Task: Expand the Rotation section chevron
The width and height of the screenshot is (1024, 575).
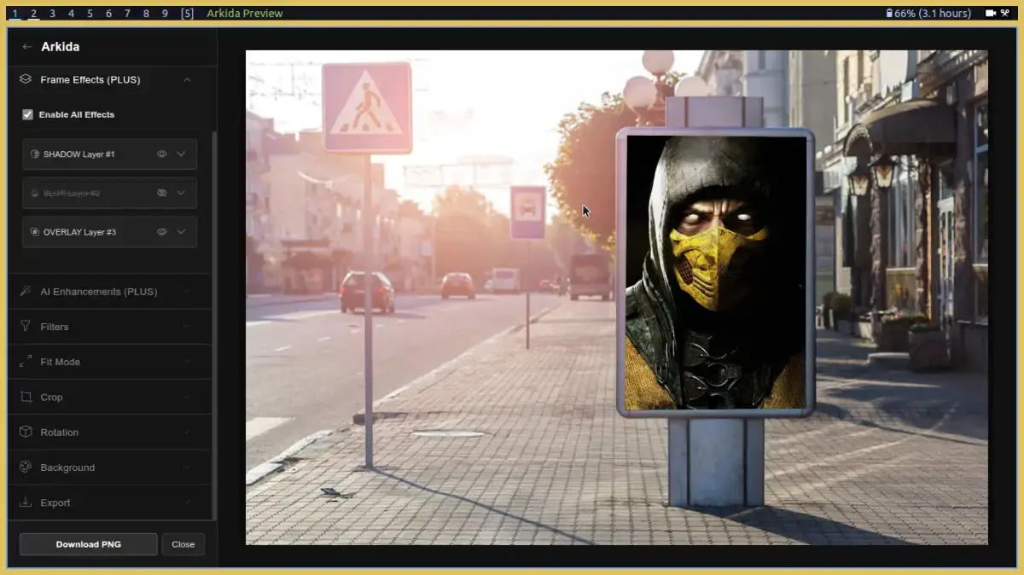Action: point(187,433)
